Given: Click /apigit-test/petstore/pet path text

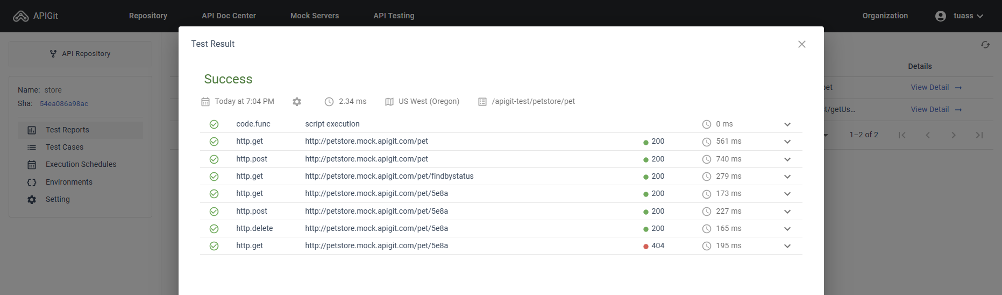Looking at the screenshot, I should click(x=533, y=101).
